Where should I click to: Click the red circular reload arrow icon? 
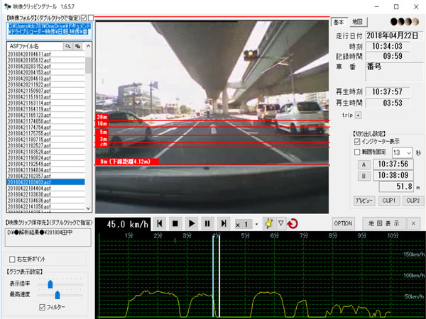click(293, 224)
